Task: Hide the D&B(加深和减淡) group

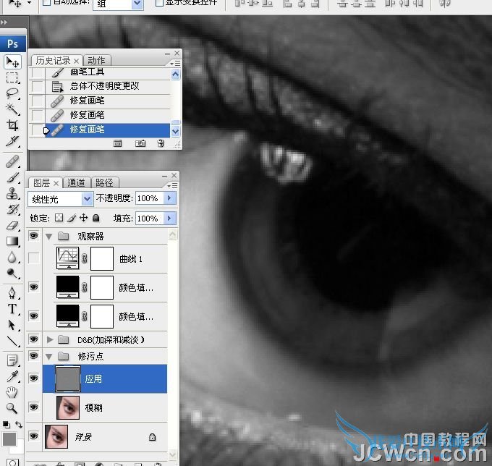Action: point(34,339)
